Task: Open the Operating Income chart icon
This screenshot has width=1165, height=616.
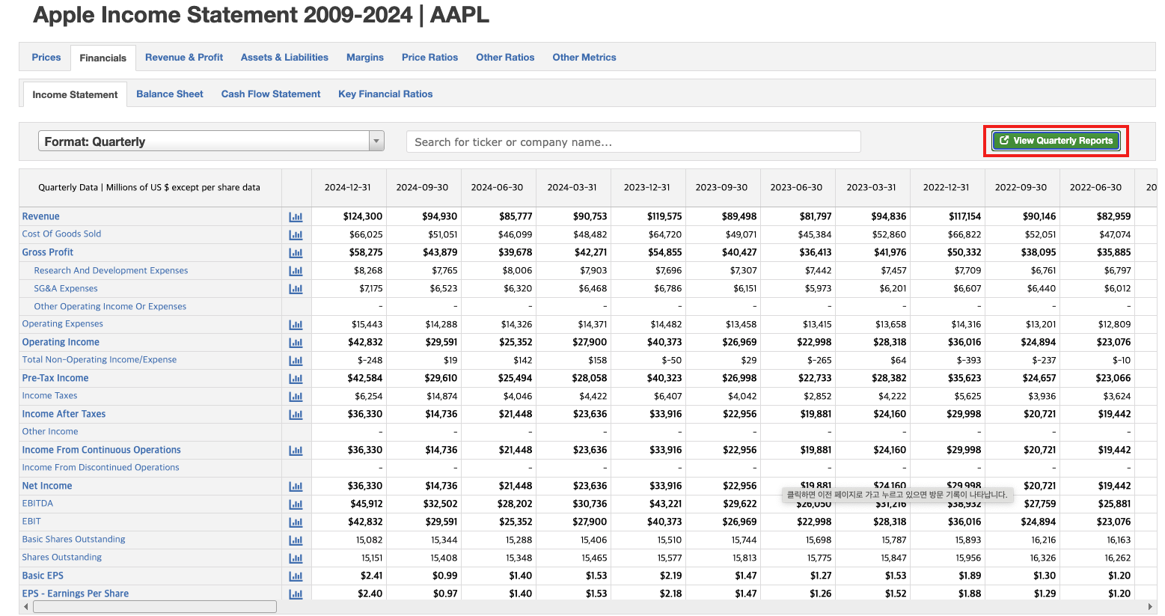Action: (x=296, y=343)
